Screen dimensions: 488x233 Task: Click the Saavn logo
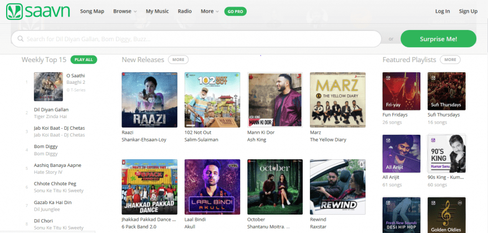(38, 12)
